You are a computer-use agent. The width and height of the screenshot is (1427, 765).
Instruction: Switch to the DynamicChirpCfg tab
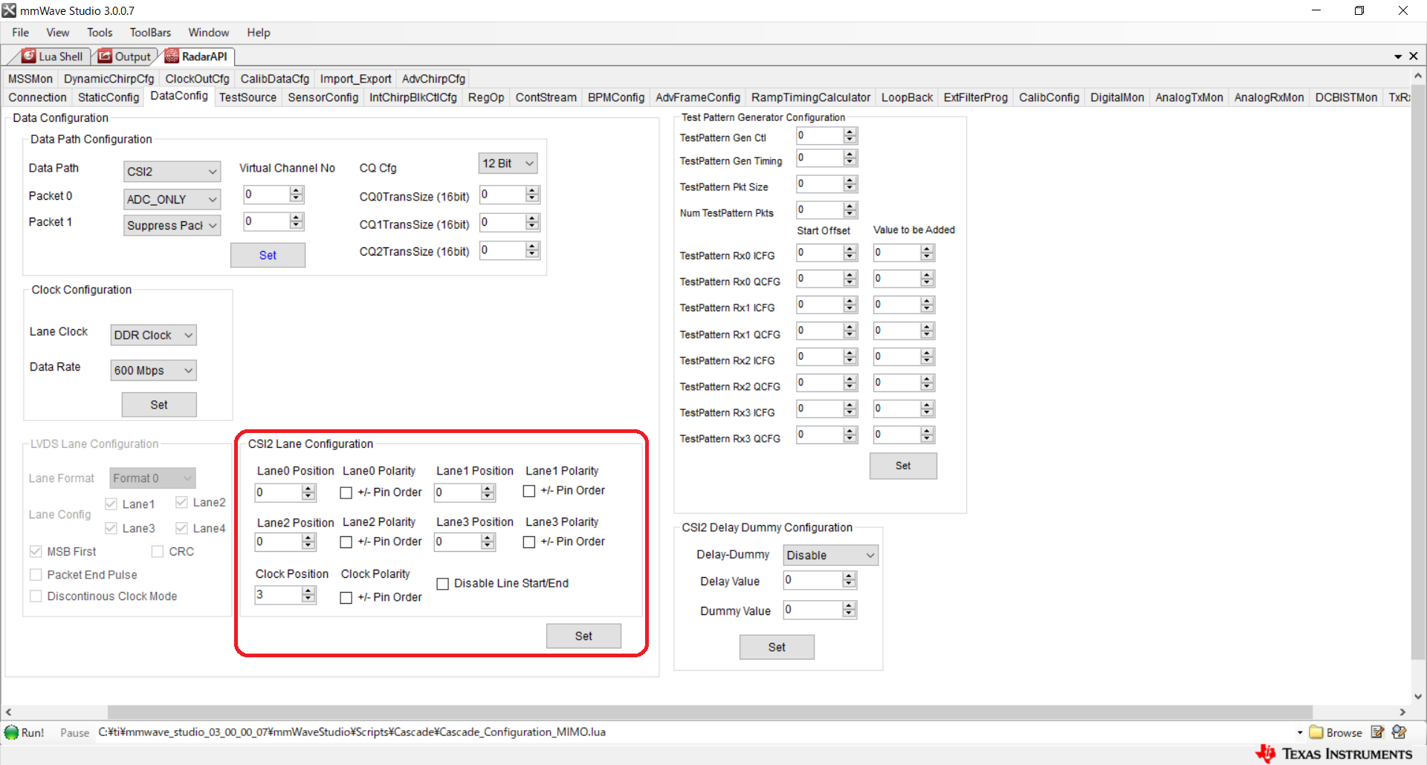[109, 79]
